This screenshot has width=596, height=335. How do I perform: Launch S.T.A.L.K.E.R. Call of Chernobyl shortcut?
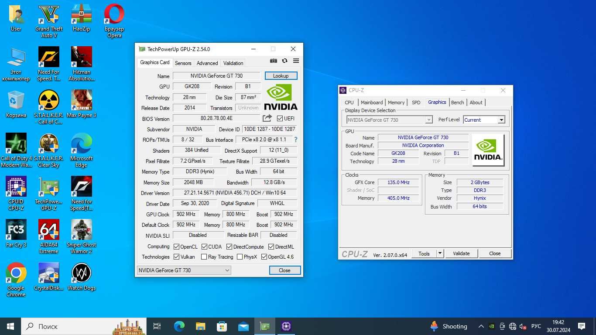[49, 107]
